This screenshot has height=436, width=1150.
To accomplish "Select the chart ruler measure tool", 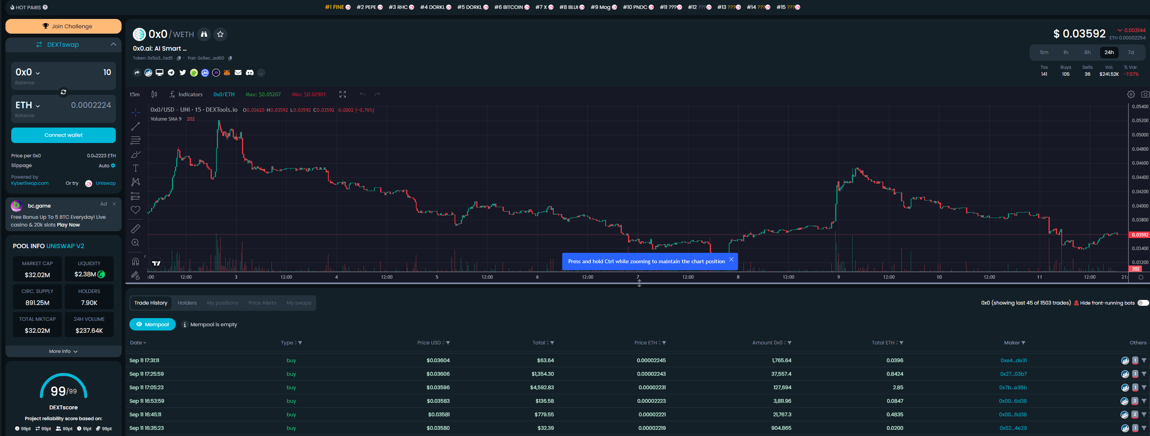I will coord(135,229).
